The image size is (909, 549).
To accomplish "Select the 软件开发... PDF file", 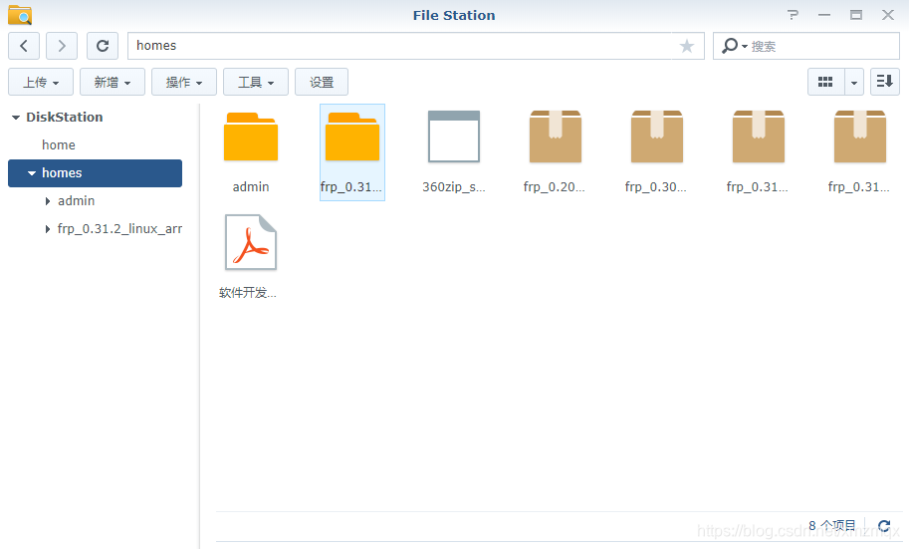I will [x=251, y=242].
